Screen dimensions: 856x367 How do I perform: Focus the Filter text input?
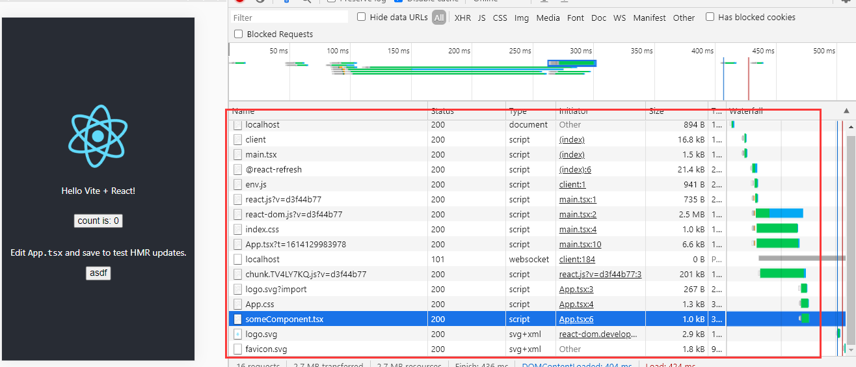pos(289,18)
